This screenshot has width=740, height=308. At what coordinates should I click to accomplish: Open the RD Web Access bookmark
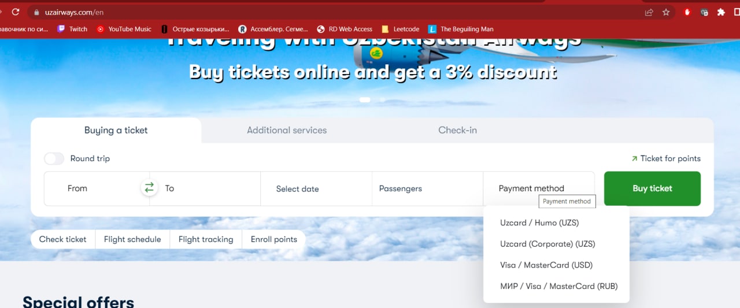(345, 29)
